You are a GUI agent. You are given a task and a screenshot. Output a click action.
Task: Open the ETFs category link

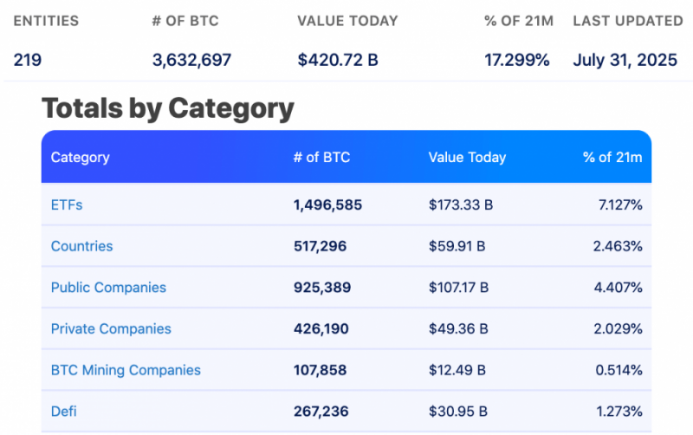[67, 205]
